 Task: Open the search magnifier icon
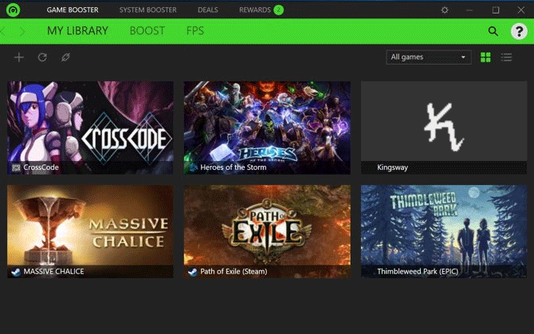click(x=493, y=31)
